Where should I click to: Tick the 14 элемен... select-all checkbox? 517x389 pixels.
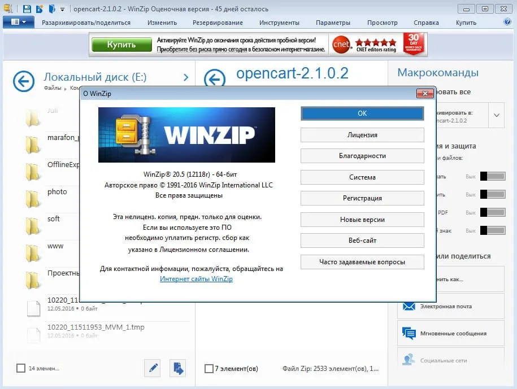click(x=21, y=368)
